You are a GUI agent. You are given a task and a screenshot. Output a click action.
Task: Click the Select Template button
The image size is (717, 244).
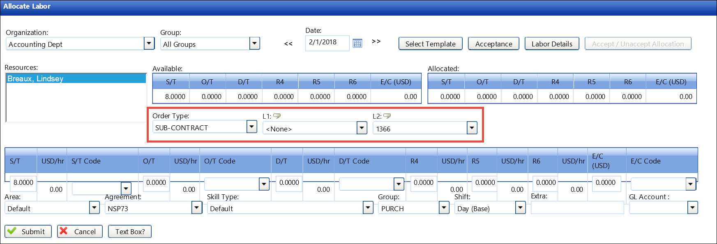430,44
